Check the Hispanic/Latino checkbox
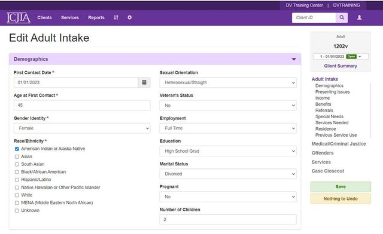 coord(17,180)
